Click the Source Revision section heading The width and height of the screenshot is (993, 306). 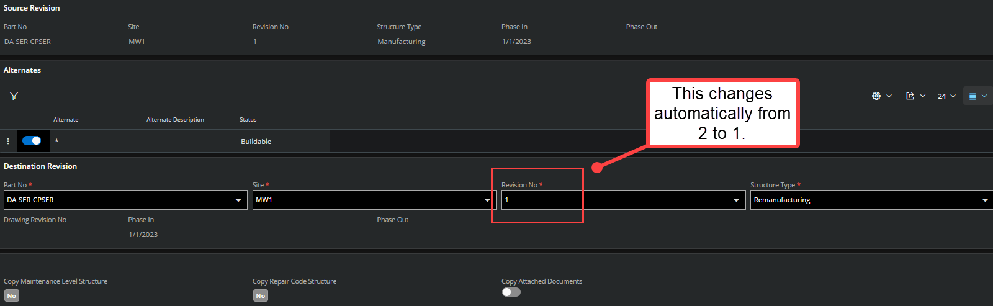click(x=32, y=8)
